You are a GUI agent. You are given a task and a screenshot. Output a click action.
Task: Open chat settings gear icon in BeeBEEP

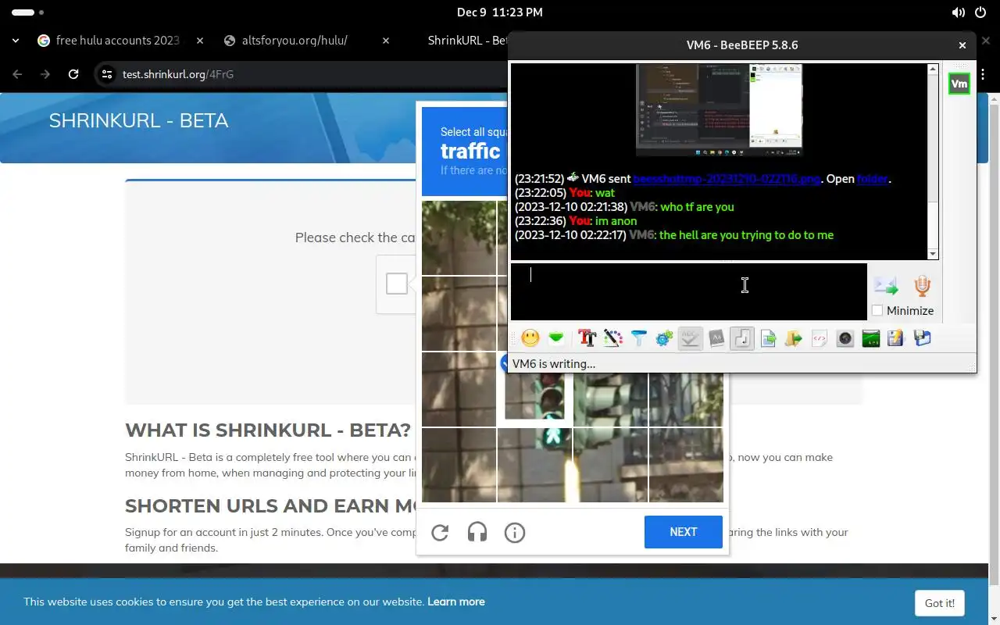click(665, 337)
